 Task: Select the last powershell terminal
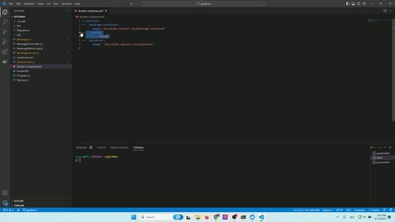pos(383,162)
